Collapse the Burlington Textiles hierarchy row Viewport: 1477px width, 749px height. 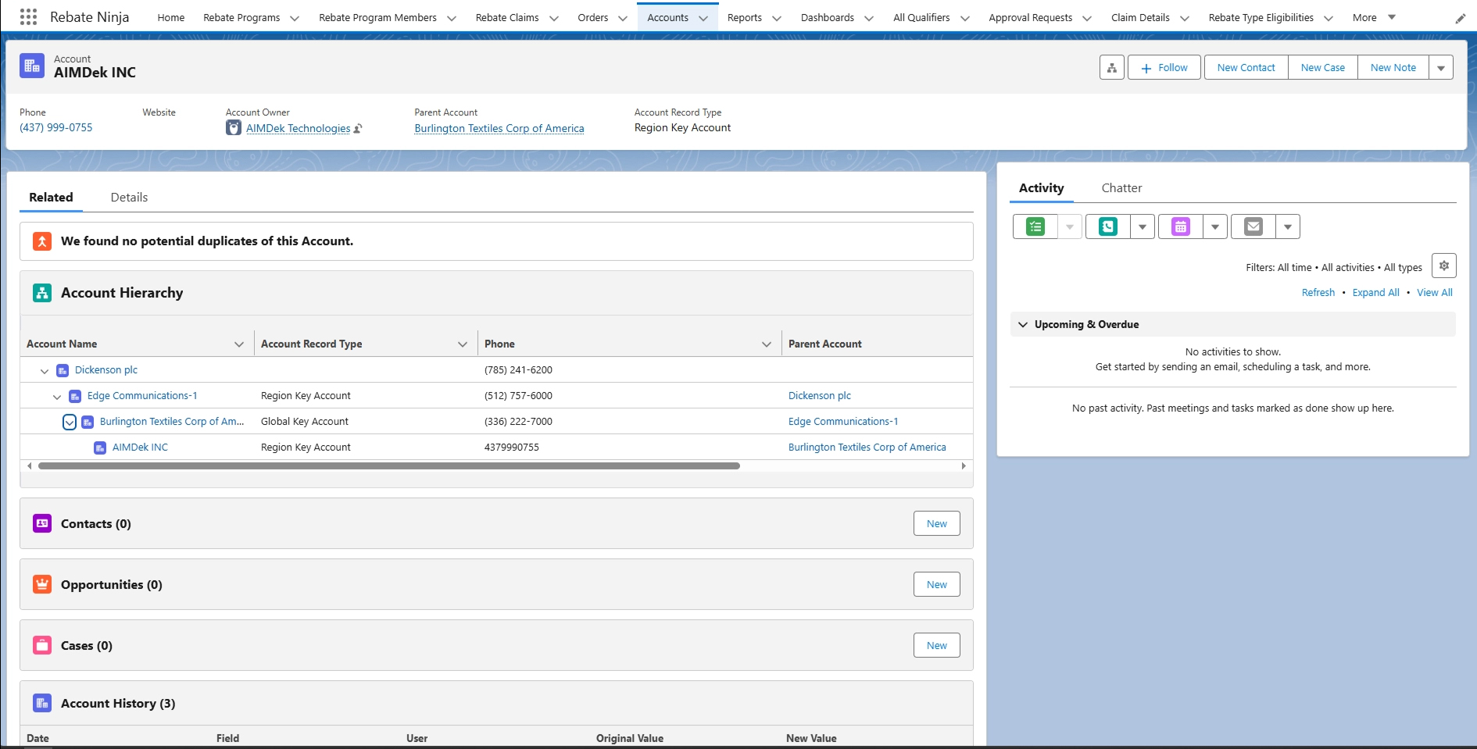(70, 423)
